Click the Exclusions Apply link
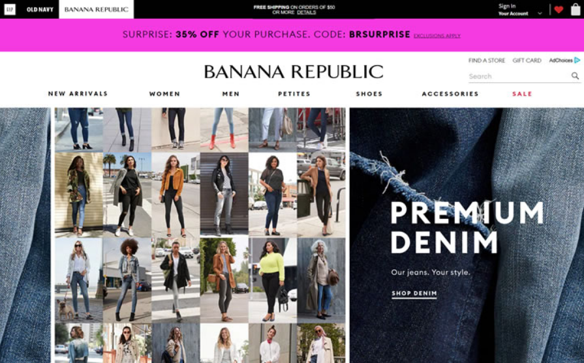The height and width of the screenshot is (363, 584). point(437,36)
